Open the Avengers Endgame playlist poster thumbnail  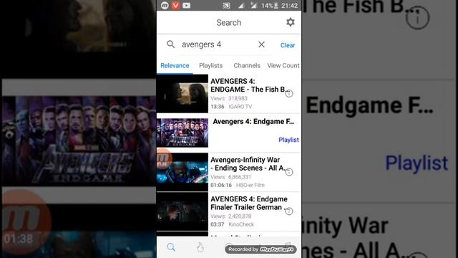point(182,133)
